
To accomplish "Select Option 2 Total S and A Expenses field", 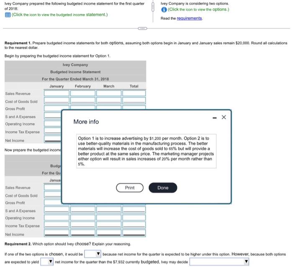I will [134, 210].
